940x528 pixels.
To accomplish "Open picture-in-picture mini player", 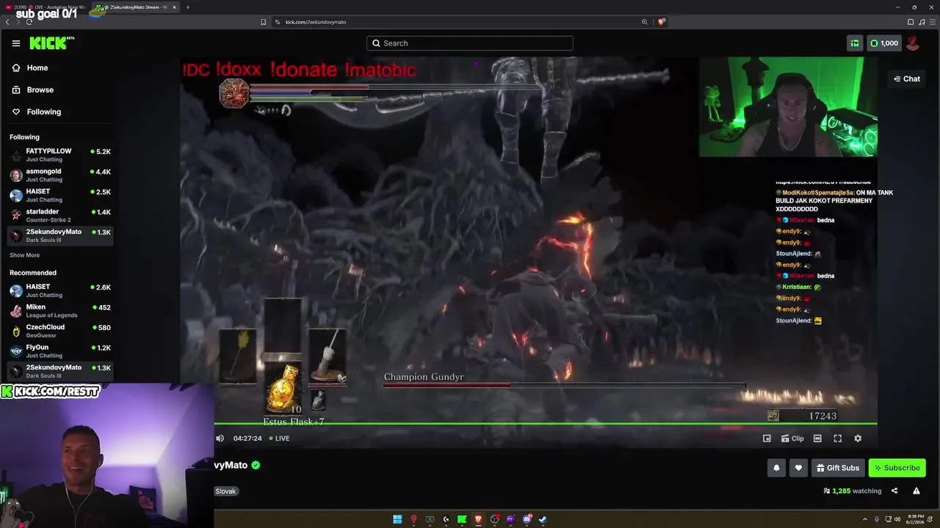I will tap(767, 439).
